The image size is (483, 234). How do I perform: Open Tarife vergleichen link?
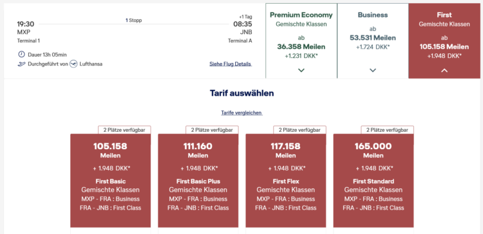click(x=241, y=113)
